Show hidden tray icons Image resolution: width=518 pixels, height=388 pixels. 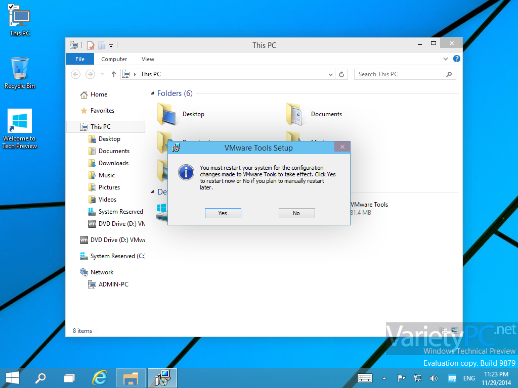coord(384,378)
